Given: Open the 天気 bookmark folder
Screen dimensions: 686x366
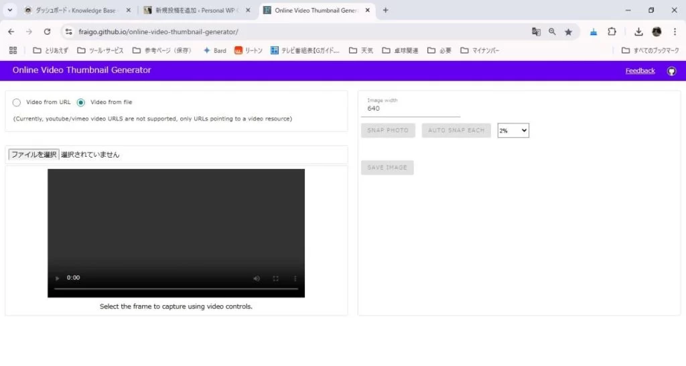Looking at the screenshot, I should point(361,50).
